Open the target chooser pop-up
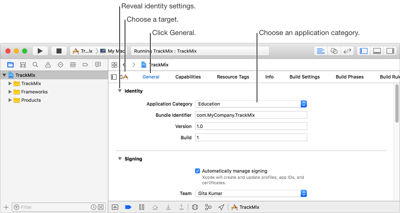The width and height of the screenshot is (400, 213). click(124, 77)
